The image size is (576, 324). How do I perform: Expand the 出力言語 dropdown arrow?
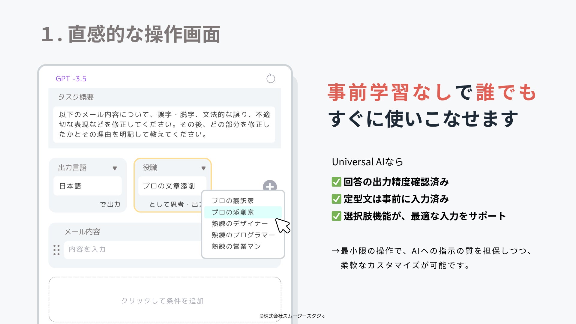(115, 168)
